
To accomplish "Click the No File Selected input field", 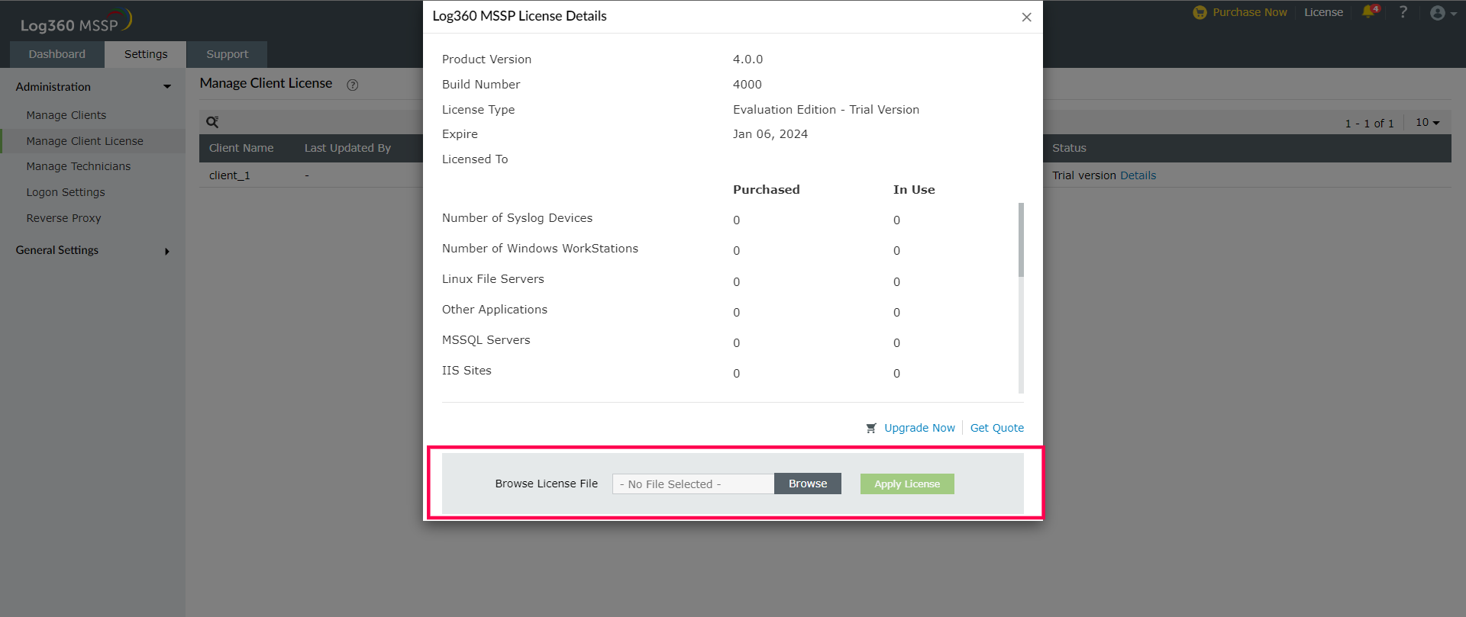I will pos(693,484).
